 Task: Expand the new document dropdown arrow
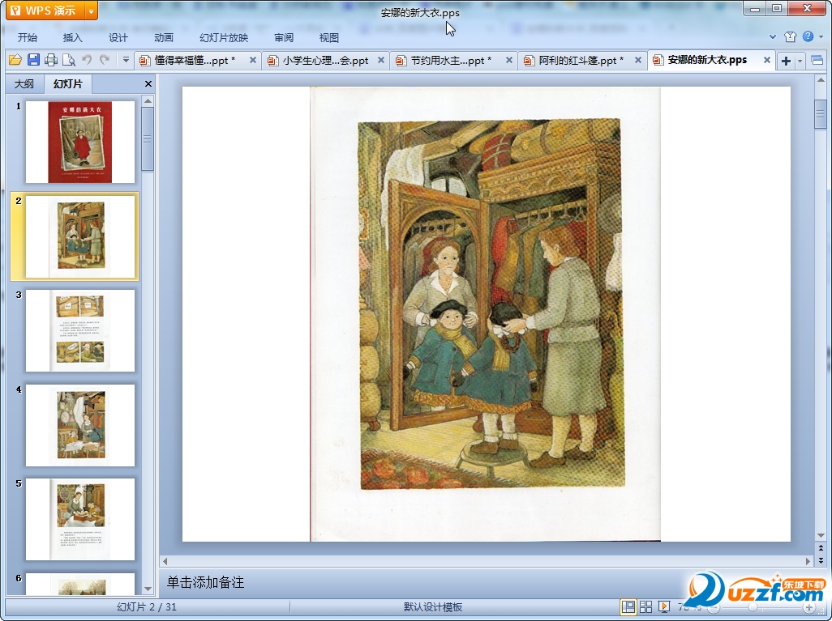click(800, 61)
